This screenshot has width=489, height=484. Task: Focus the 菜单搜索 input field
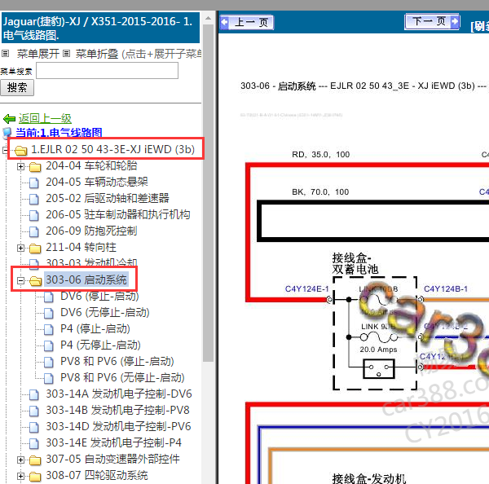(x=107, y=70)
